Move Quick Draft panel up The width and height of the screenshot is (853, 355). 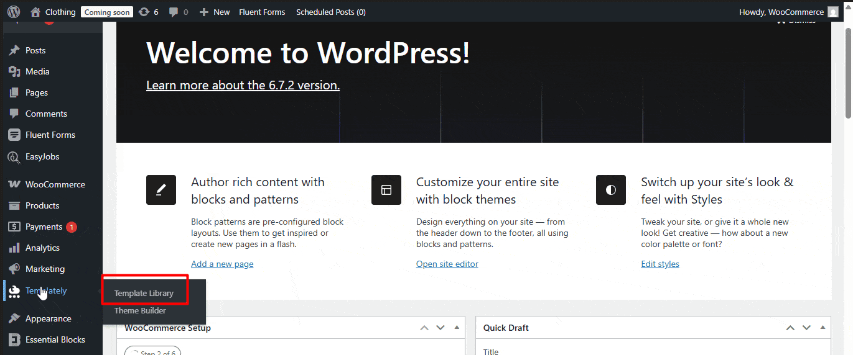tap(790, 328)
